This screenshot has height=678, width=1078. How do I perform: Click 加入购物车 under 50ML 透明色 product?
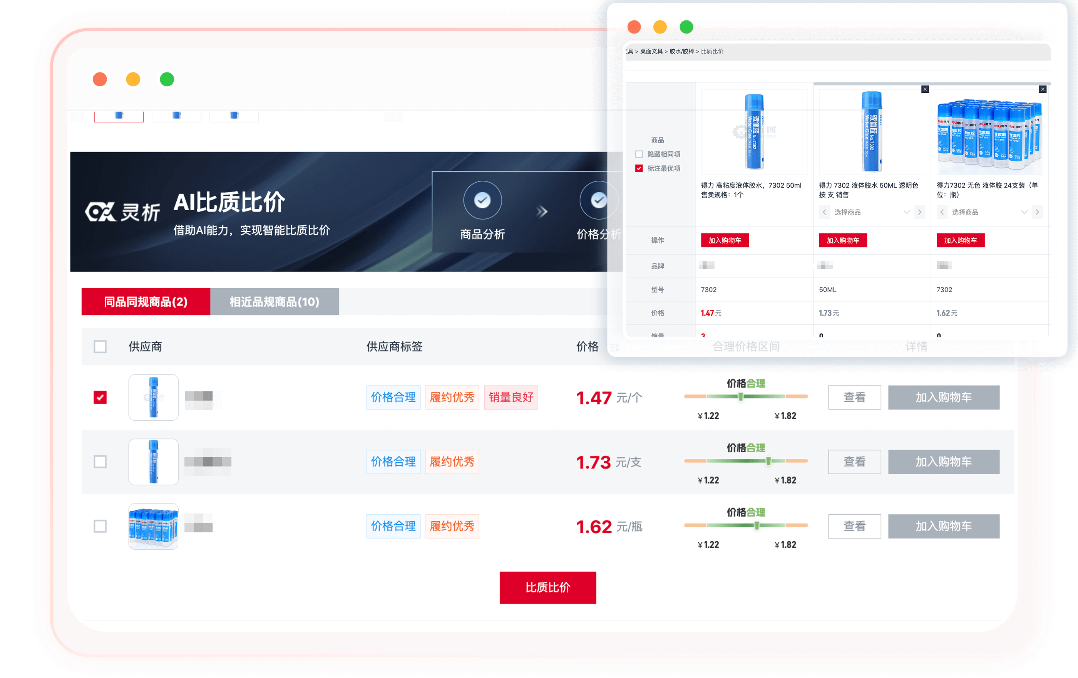coord(842,240)
